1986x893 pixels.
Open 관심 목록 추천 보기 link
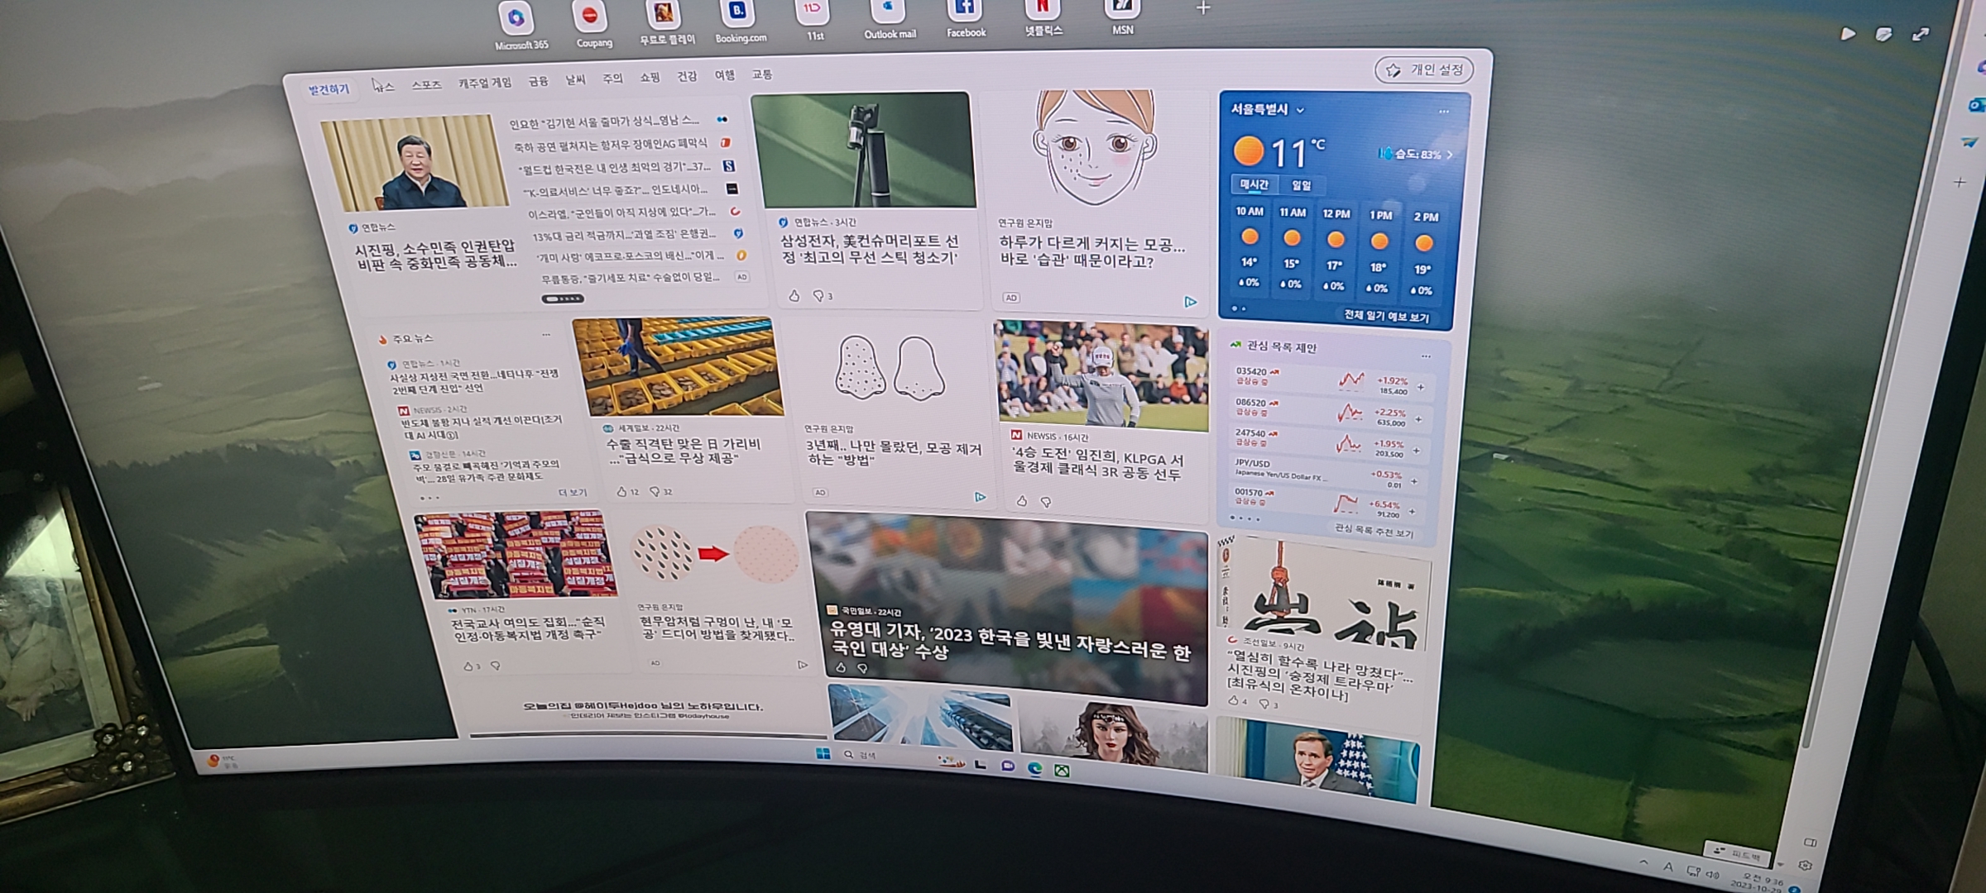click(1374, 531)
